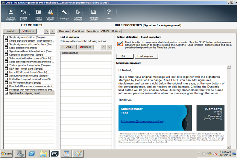
Task: Enable Simple signature with user's photo checkbox
Action: [6, 44]
